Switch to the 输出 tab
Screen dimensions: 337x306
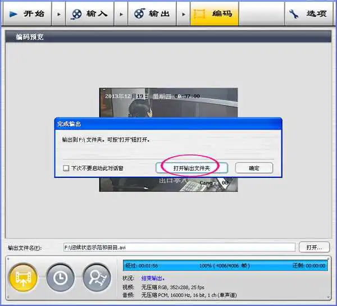[152, 14]
